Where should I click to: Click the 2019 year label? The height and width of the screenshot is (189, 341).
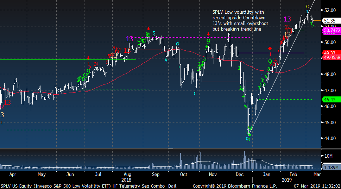[287, 180]
